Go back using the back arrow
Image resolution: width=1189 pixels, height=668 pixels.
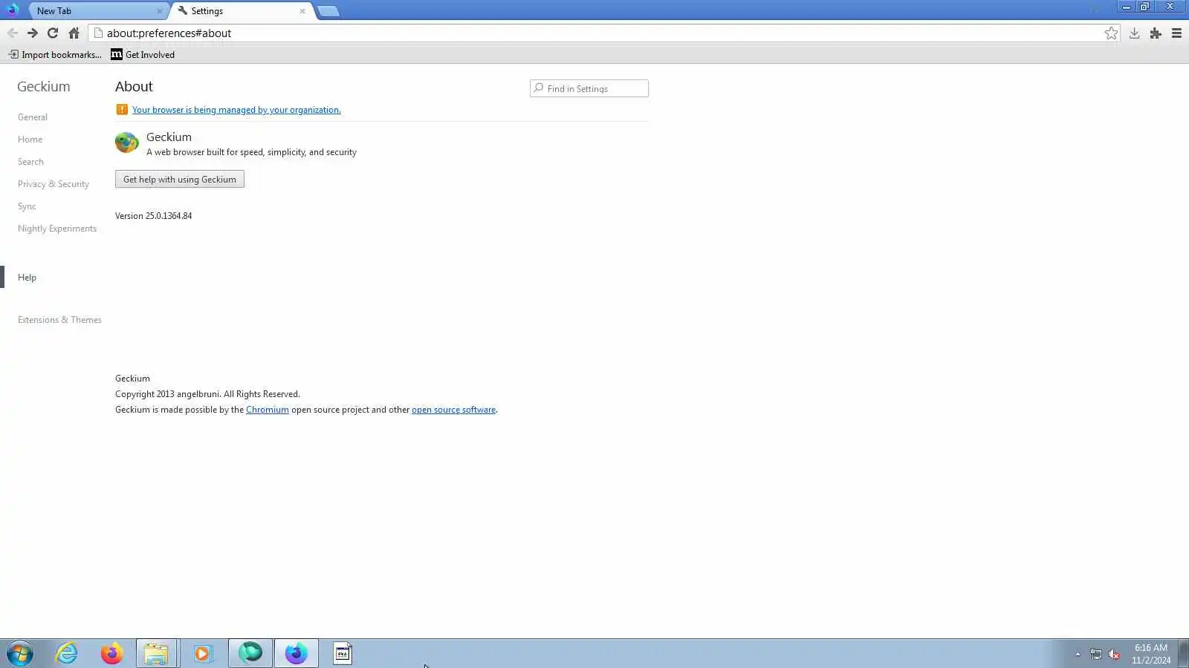[12, 33]
